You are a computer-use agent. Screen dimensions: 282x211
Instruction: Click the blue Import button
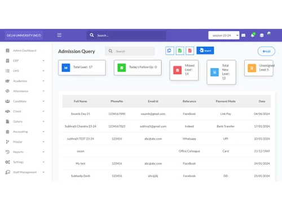click(x=205, y=51)
